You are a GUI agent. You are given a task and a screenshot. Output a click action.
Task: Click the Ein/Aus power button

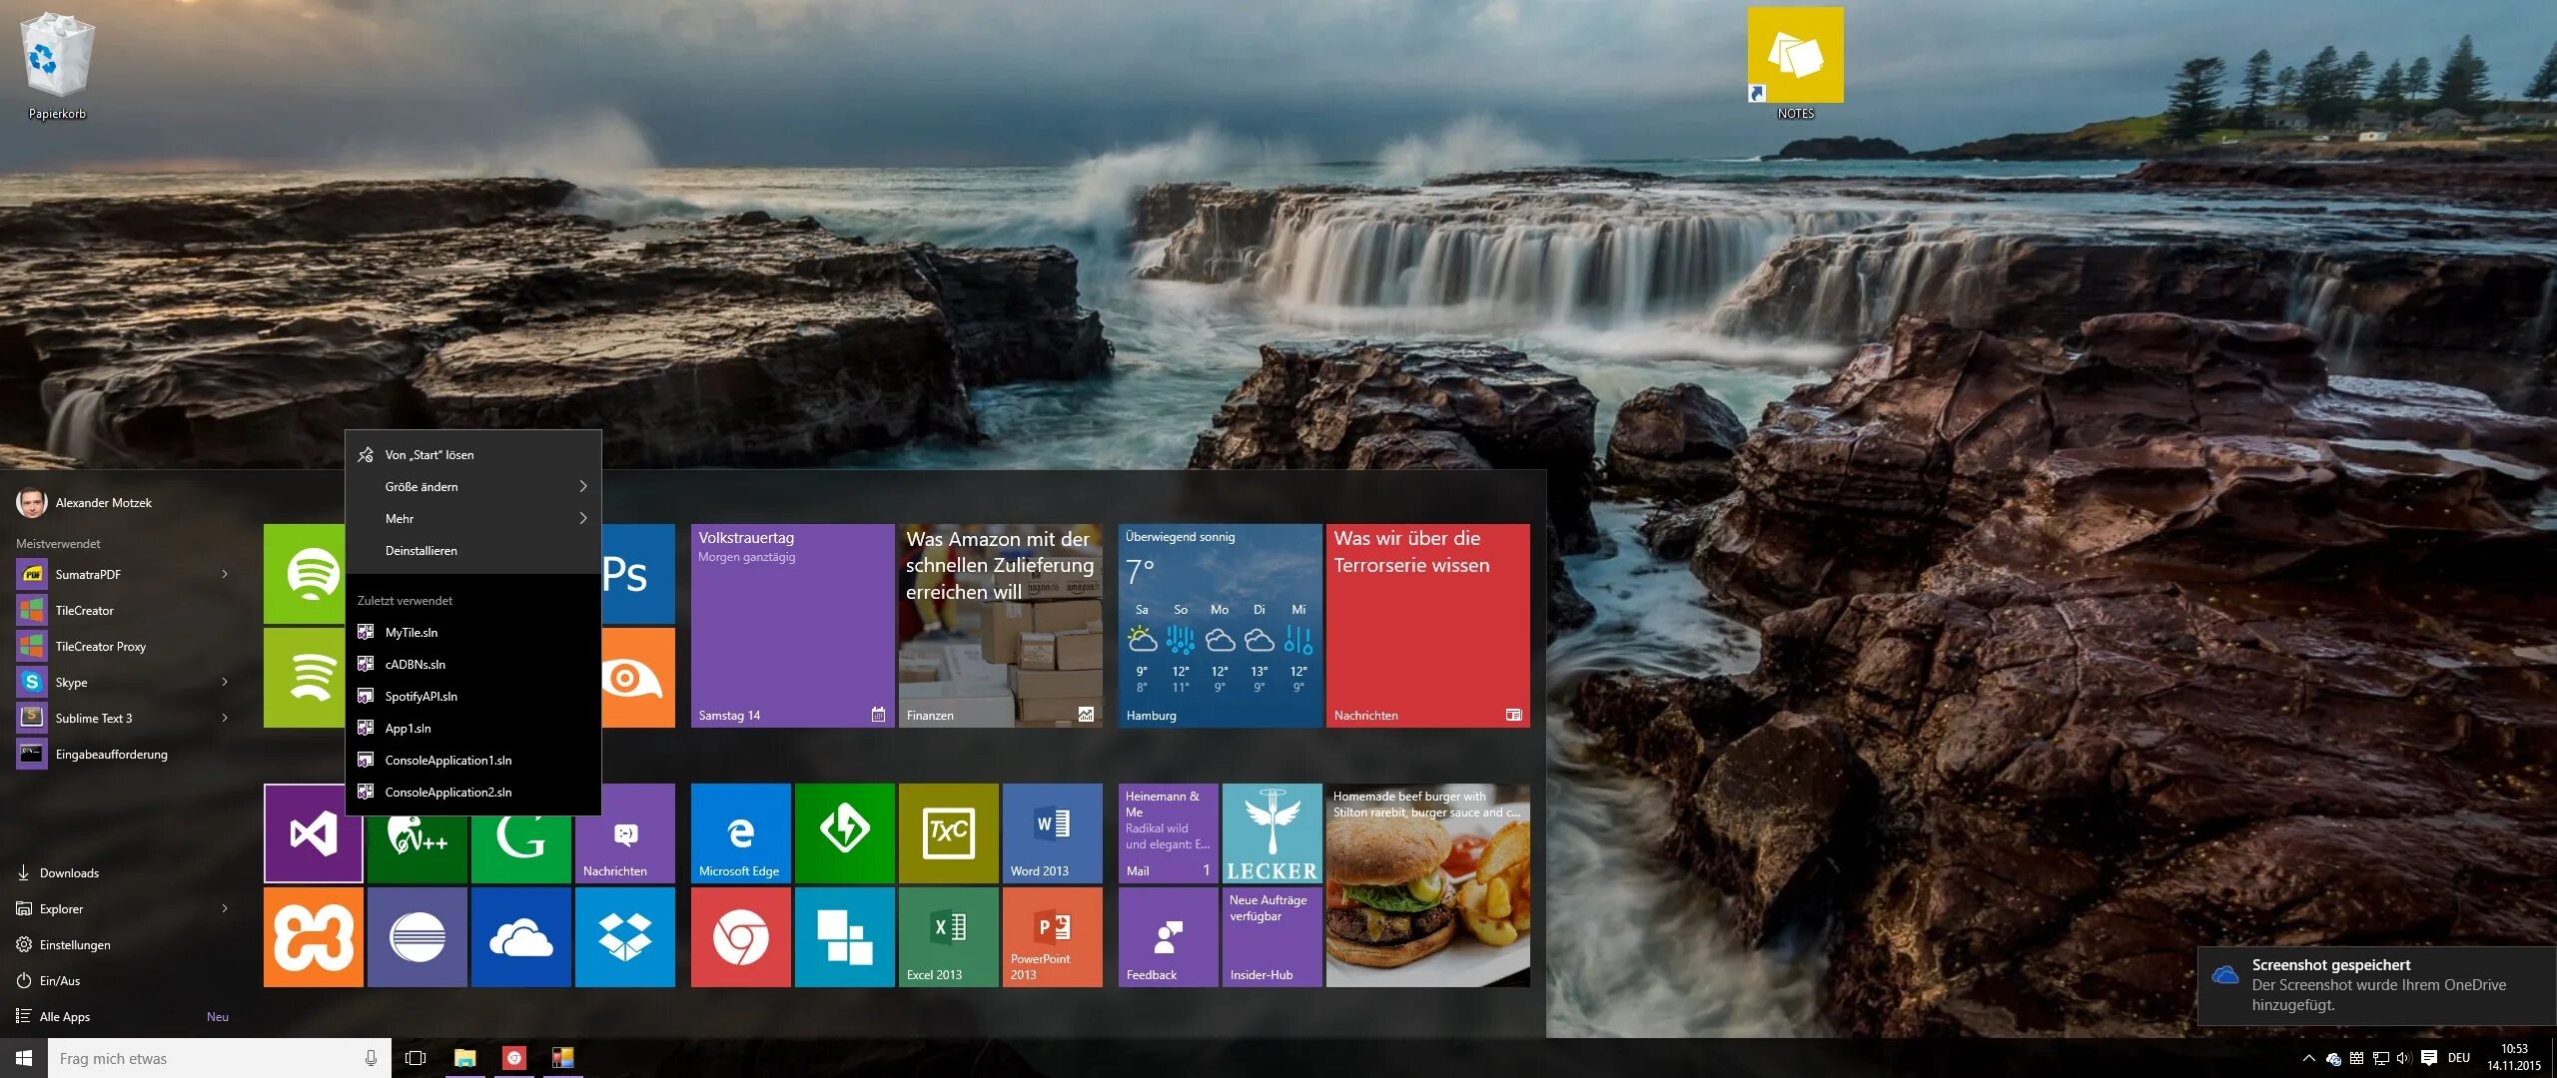pyautogui.click(x=59, y=980)
